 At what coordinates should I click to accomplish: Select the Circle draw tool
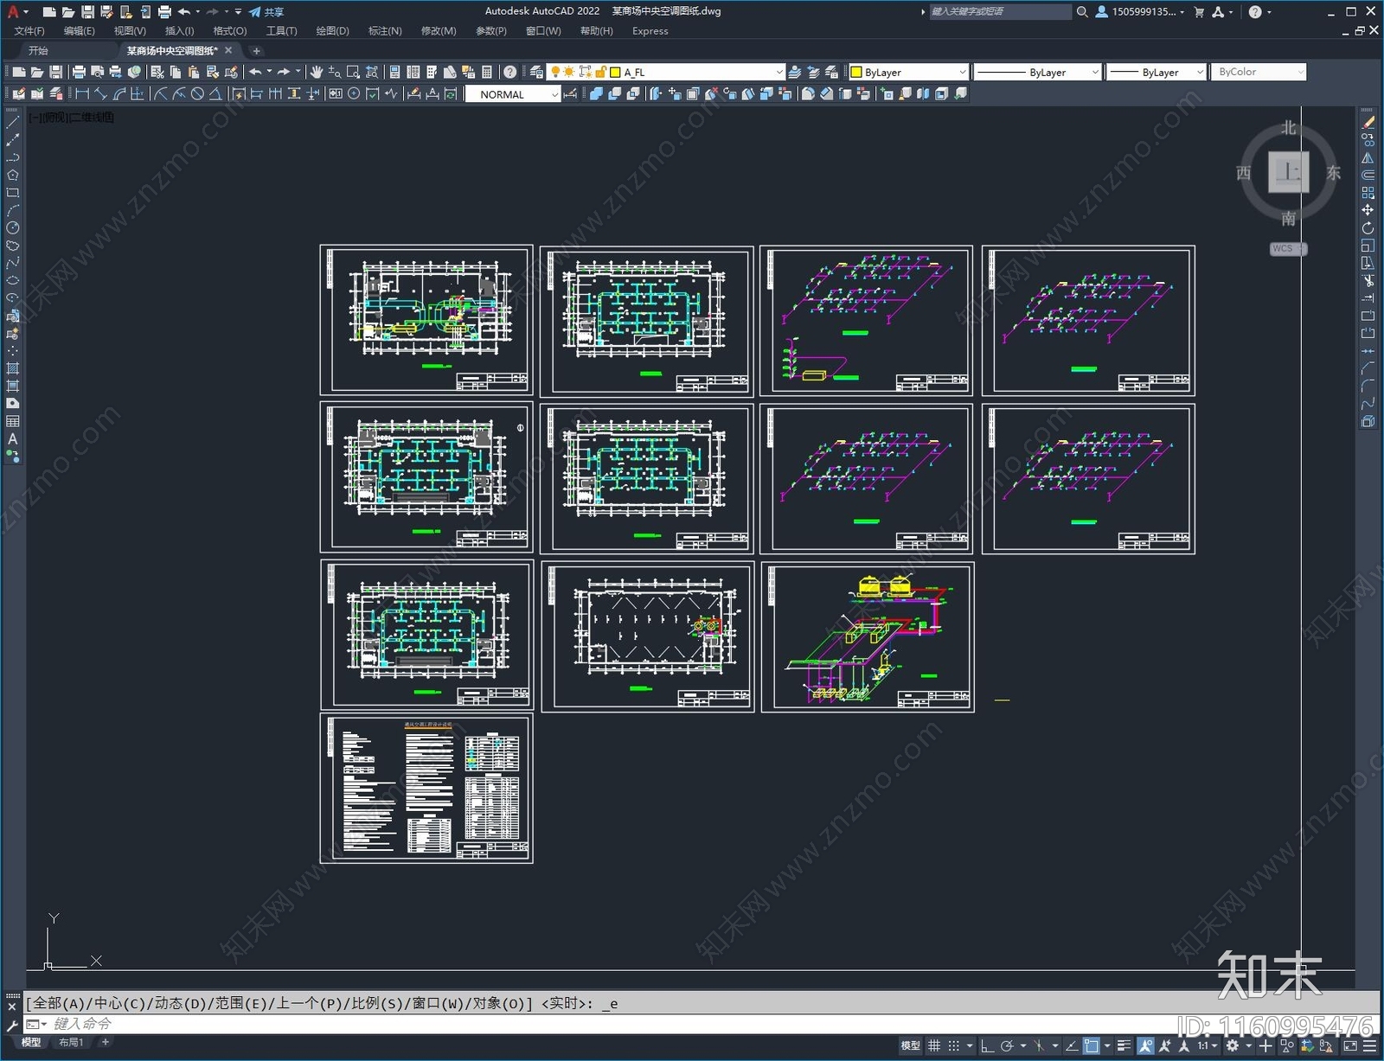[x=12, y=228]
